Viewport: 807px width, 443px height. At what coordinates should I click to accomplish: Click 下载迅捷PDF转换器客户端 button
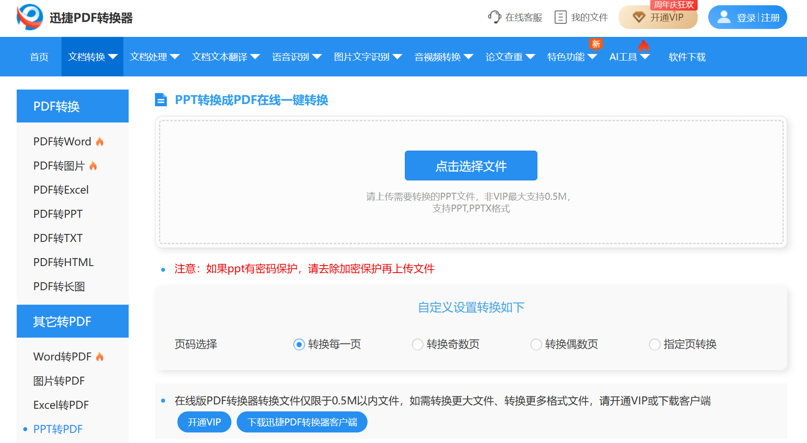point(302,422)
